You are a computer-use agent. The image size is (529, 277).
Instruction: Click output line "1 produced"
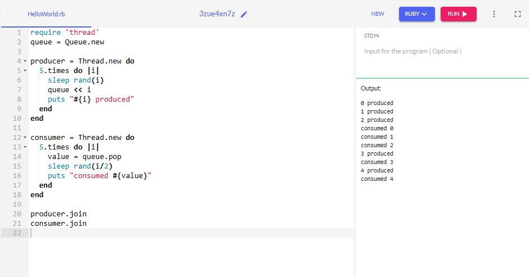tap(377, 111)
